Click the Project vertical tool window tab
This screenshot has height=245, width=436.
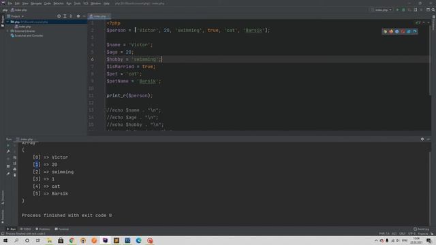pos(3,21)
